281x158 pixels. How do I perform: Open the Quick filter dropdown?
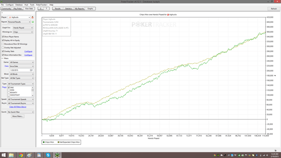20,112
